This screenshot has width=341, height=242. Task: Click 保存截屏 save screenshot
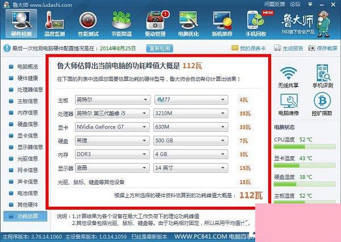pyautogui.click(x=323, y=48)
